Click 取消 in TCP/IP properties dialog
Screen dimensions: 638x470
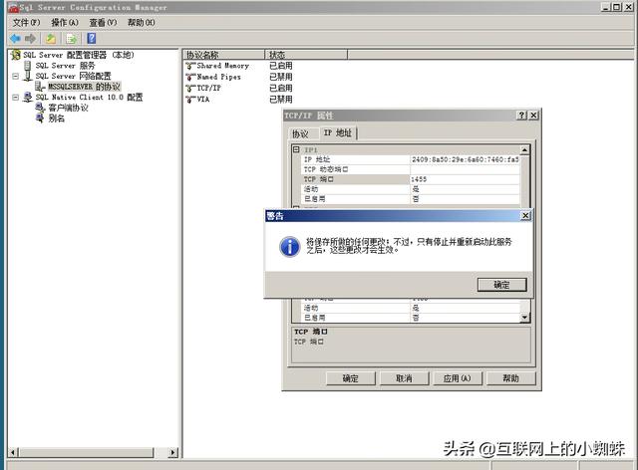[x=404, y=378]
